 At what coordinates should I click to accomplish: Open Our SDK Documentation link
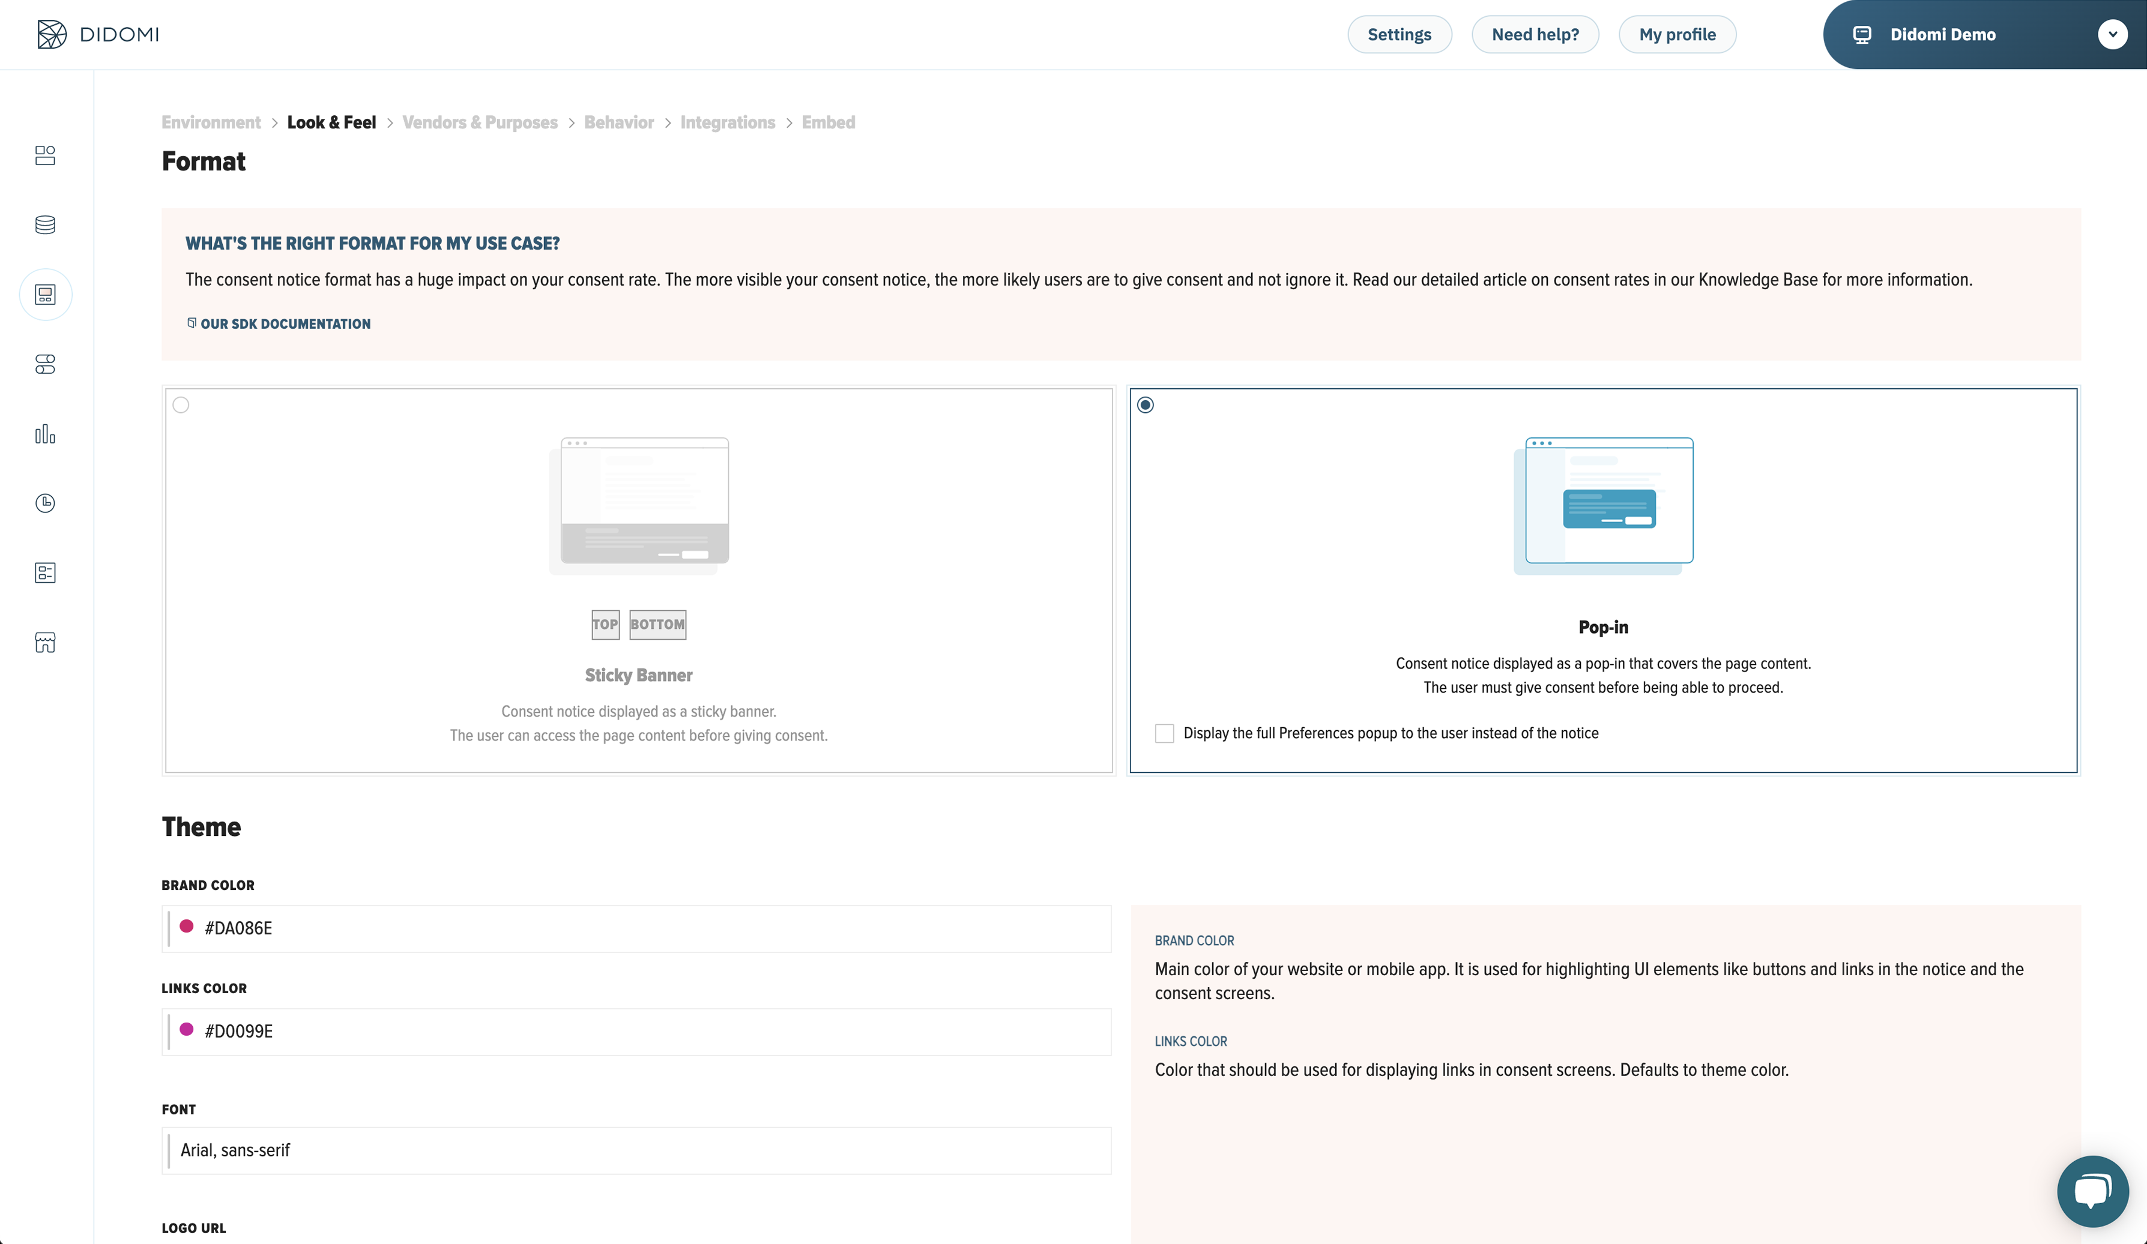285,323
